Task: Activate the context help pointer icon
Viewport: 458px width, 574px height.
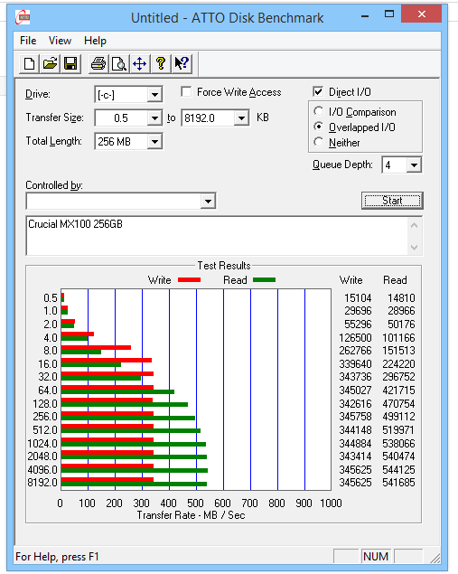Action: (182, 64)
